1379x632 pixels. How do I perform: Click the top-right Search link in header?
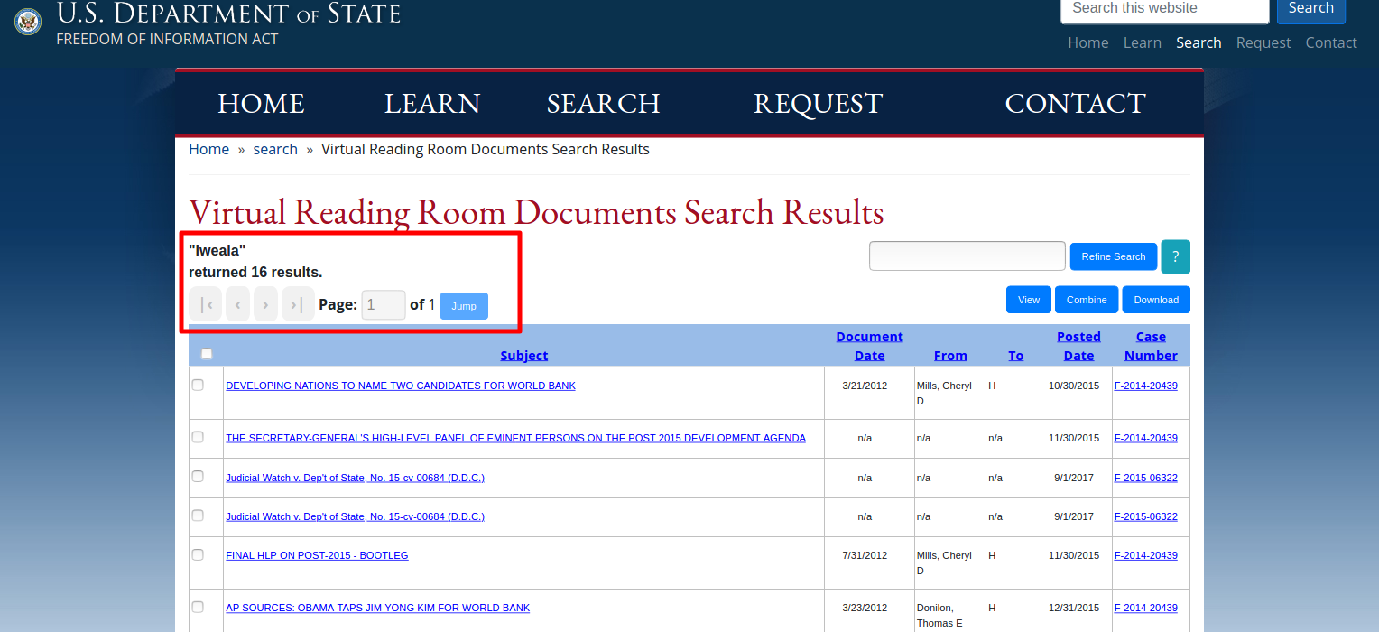click(1199, 42)
